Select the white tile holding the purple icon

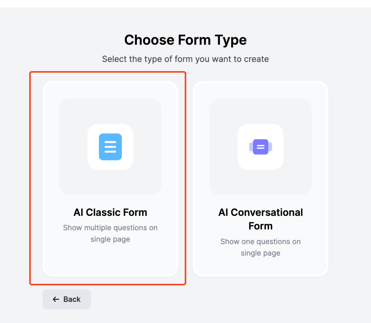tap(260, 147)
